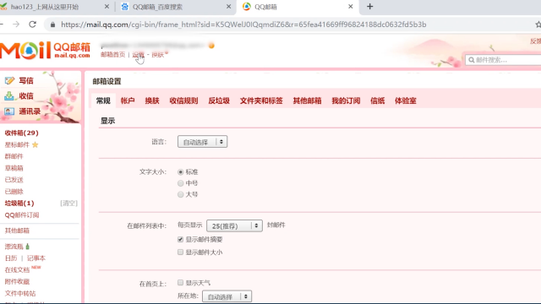The image size is (541, 304).
Task: Click the 换肤 link in header
Action: [158, 55]
